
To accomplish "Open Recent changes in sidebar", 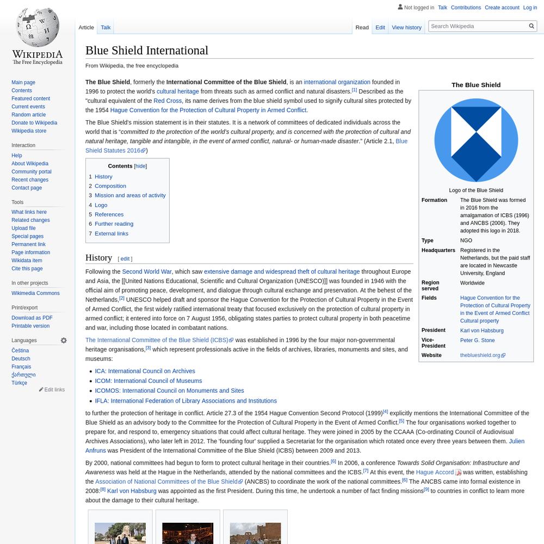I will pos(30,180).
